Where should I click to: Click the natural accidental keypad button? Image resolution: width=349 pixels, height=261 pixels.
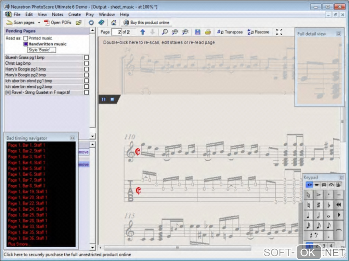coord(308,205)
